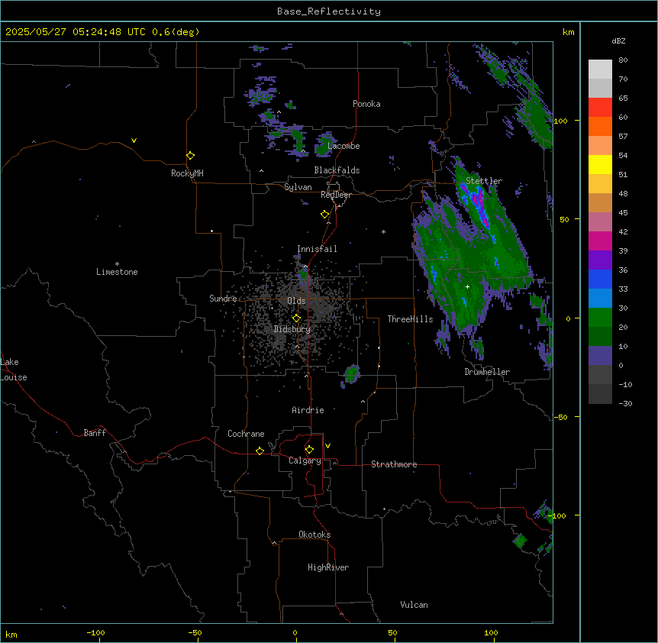Click the yellow V marker east of Calgary
The height and width of the screenshot is (643, 658).
tap(327, 446)
